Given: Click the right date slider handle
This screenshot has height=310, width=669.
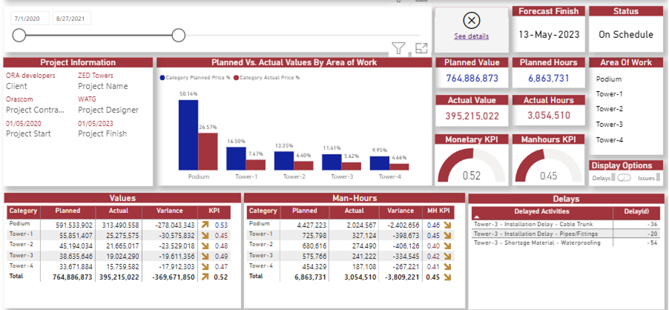Looking at the screenshot, I should pyautogui.click(x=178, y=36).
